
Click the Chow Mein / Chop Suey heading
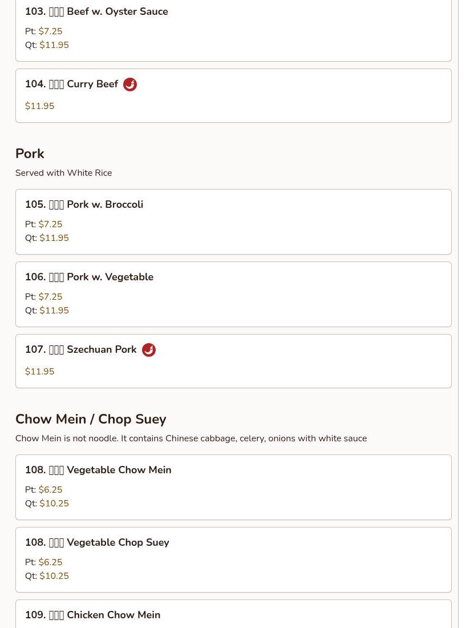pyautogui.click(x=91, y=419)
